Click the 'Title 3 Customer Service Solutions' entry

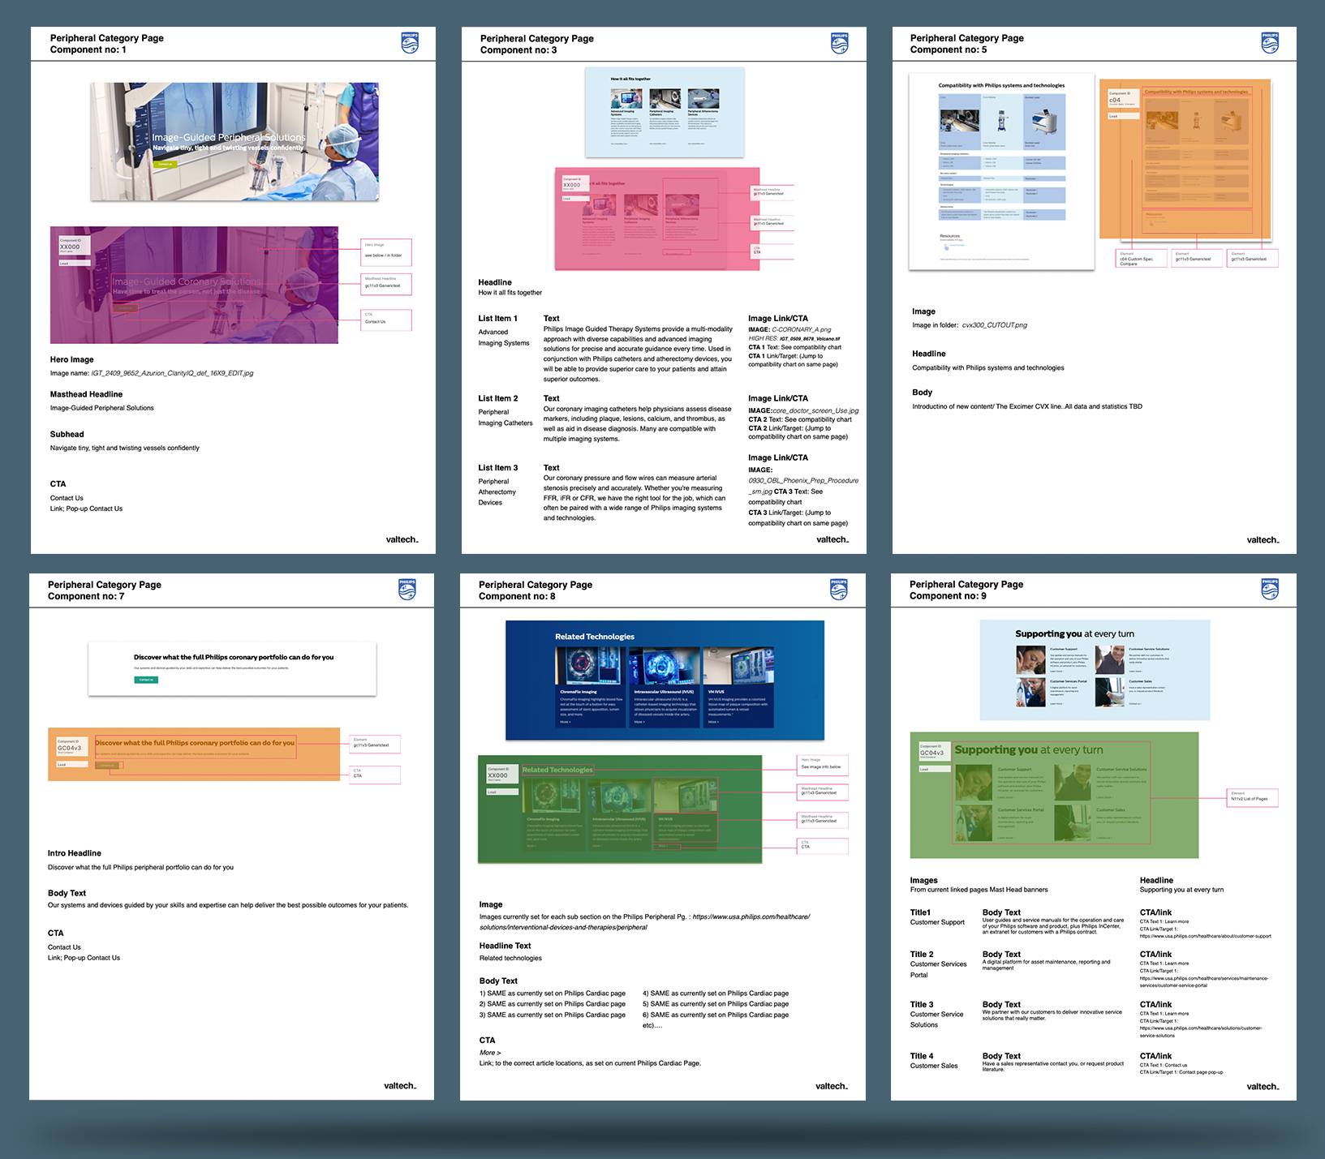click(937, 1015)
